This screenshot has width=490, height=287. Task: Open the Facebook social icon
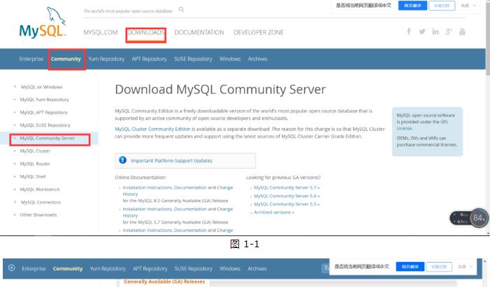[409, 31]
